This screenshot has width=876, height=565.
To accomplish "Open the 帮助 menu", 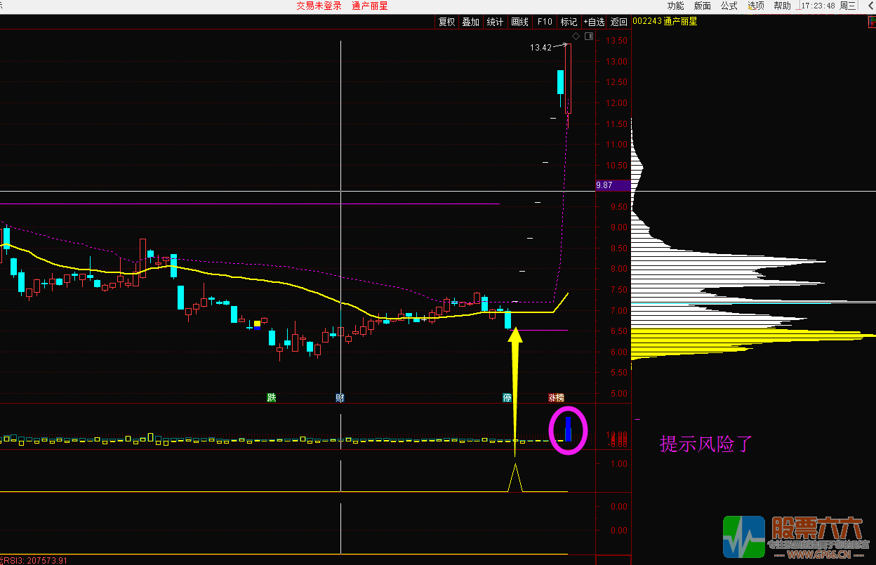I will (782, 6).
